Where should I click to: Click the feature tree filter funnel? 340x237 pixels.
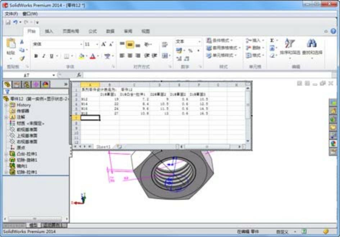pyautogui.click(x=7, y=92)
